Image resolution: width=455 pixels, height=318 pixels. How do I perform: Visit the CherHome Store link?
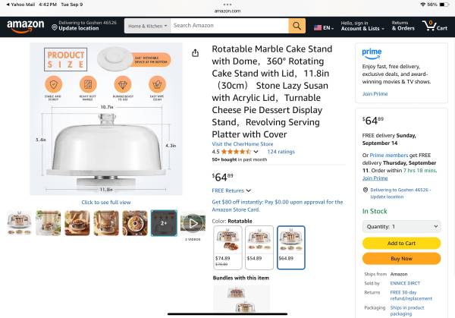click(243, 143)
